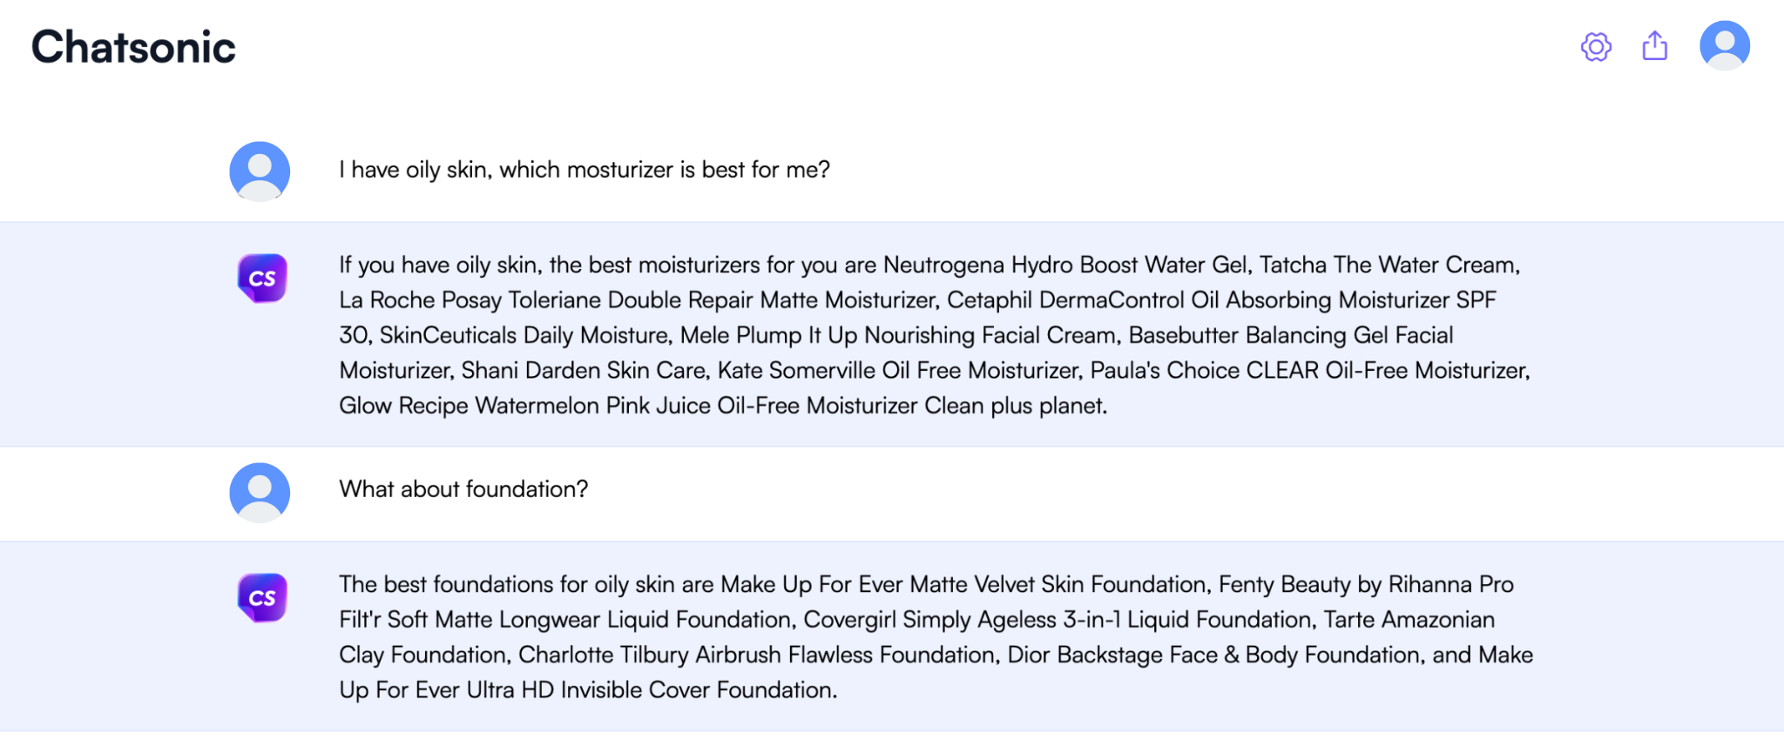Image resolution: width=1784 pixels, height=753 pixels.
Task: Click CS bot avatar beside the foundations answer
Action: 262,598
